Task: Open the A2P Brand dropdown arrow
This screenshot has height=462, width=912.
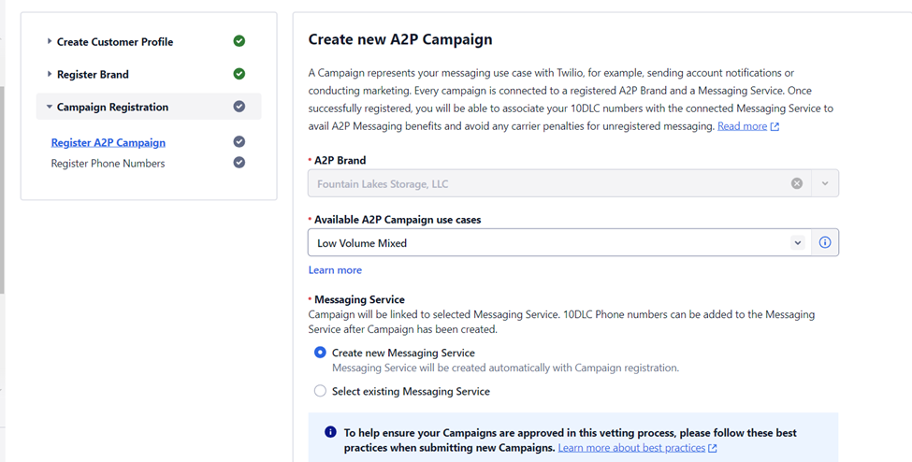Action: tap(825, 183)
